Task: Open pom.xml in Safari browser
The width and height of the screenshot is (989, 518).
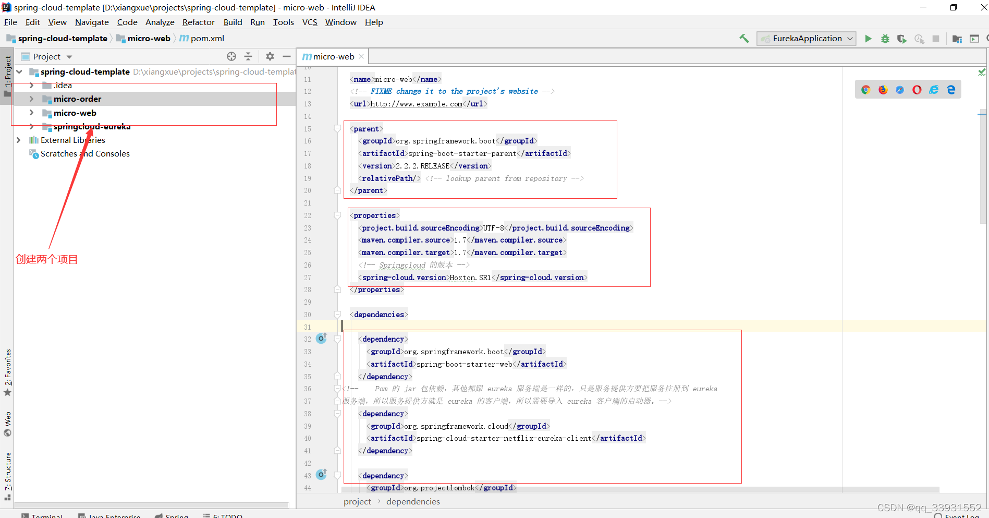Action: [900, 90]
